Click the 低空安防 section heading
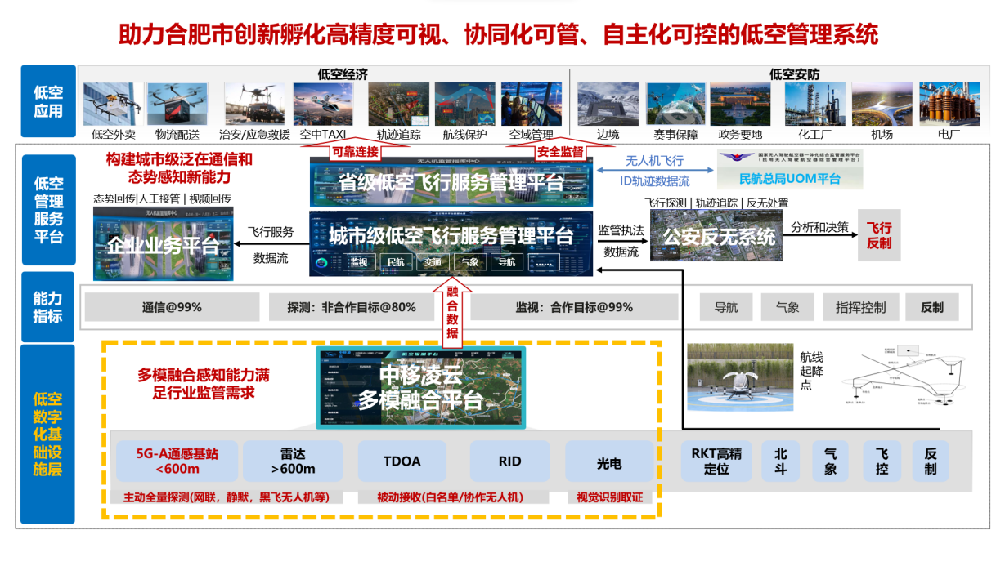Screen dimensions: 1005x566 794,74
